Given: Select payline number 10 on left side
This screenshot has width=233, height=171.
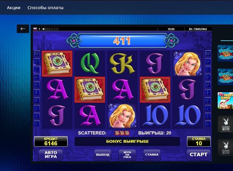Looking at the screenshot, I should (x=37, y=53).
